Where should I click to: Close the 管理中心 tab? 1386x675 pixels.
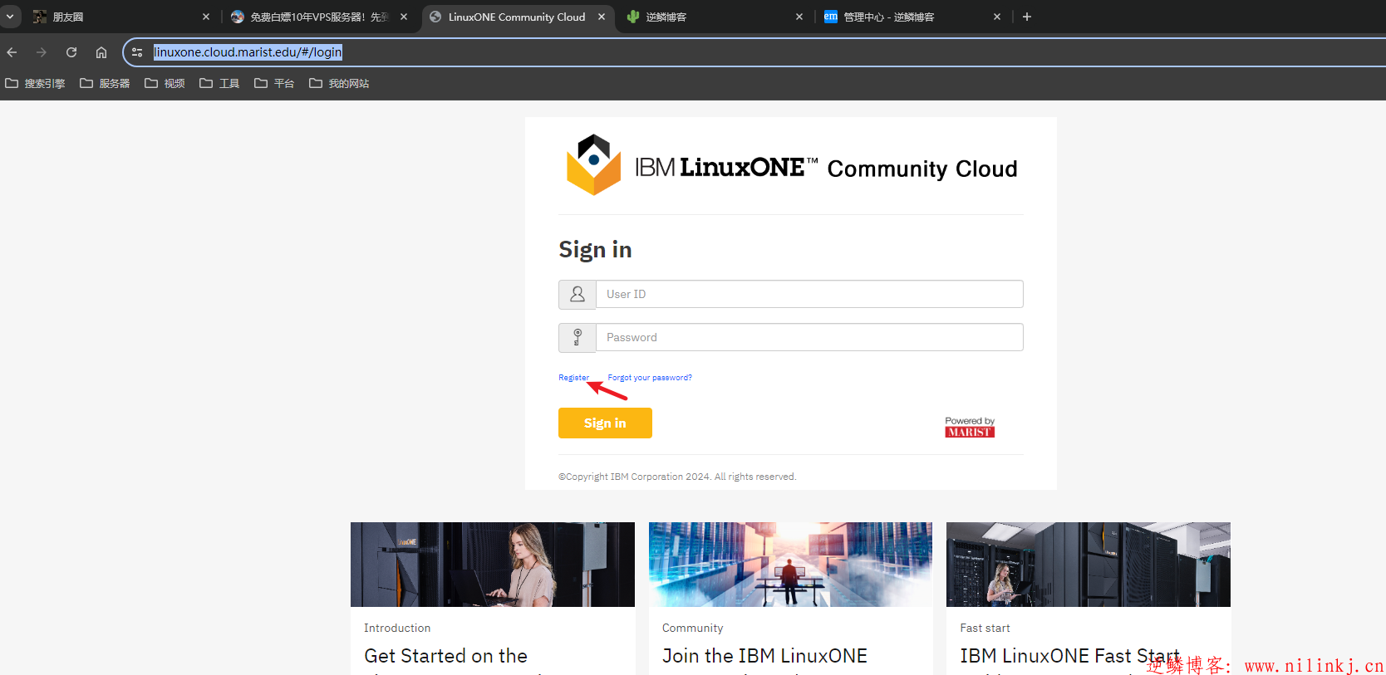tap(997, 17)
